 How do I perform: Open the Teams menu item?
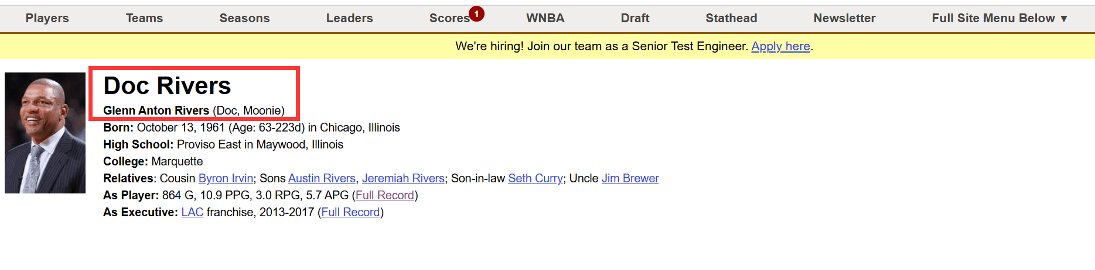[x=144, y=18]
